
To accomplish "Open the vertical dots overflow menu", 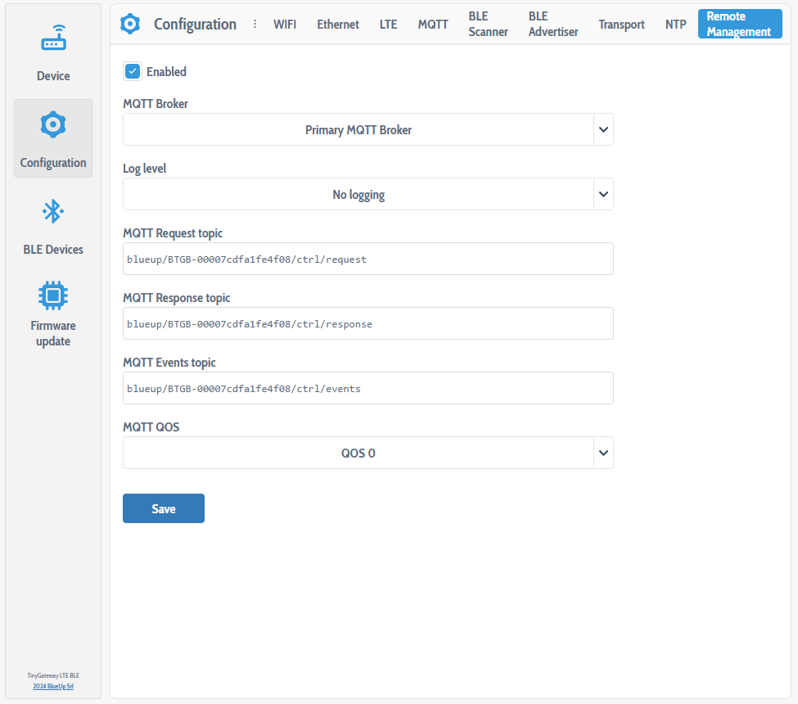I will [x=256, y=24].
